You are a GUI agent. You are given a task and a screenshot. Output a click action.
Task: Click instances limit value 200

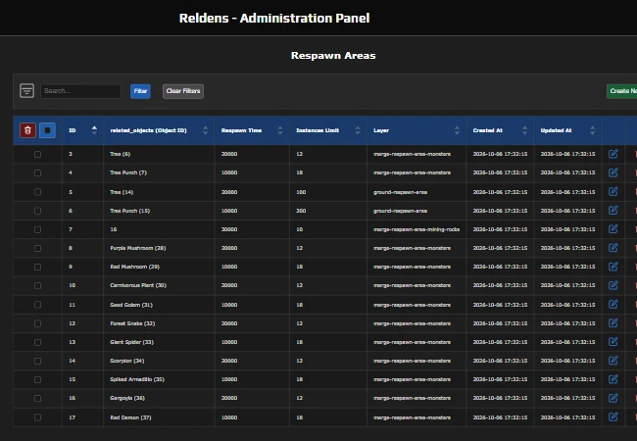point(301,211)
